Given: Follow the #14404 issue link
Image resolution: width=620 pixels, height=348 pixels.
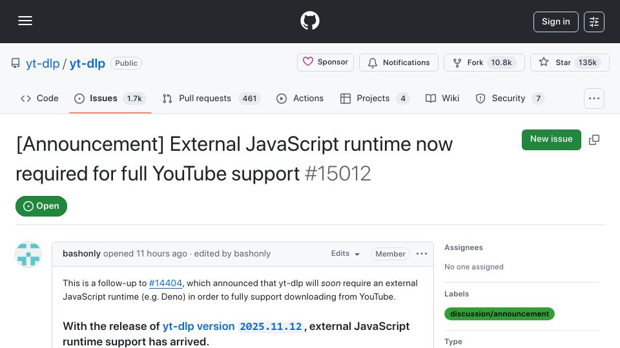Looking at the screenshot, I should point(165,284).
